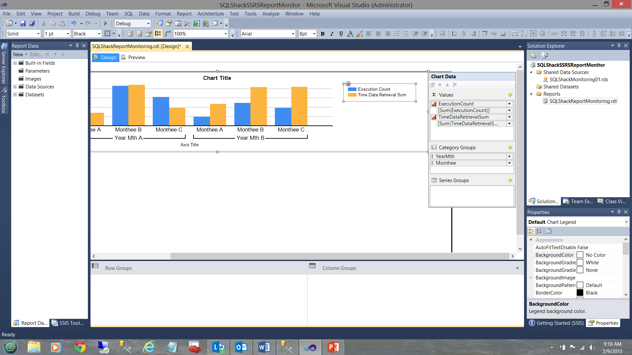Open the Architecture menu
The image size is (632, 355).
pos(210,13)
